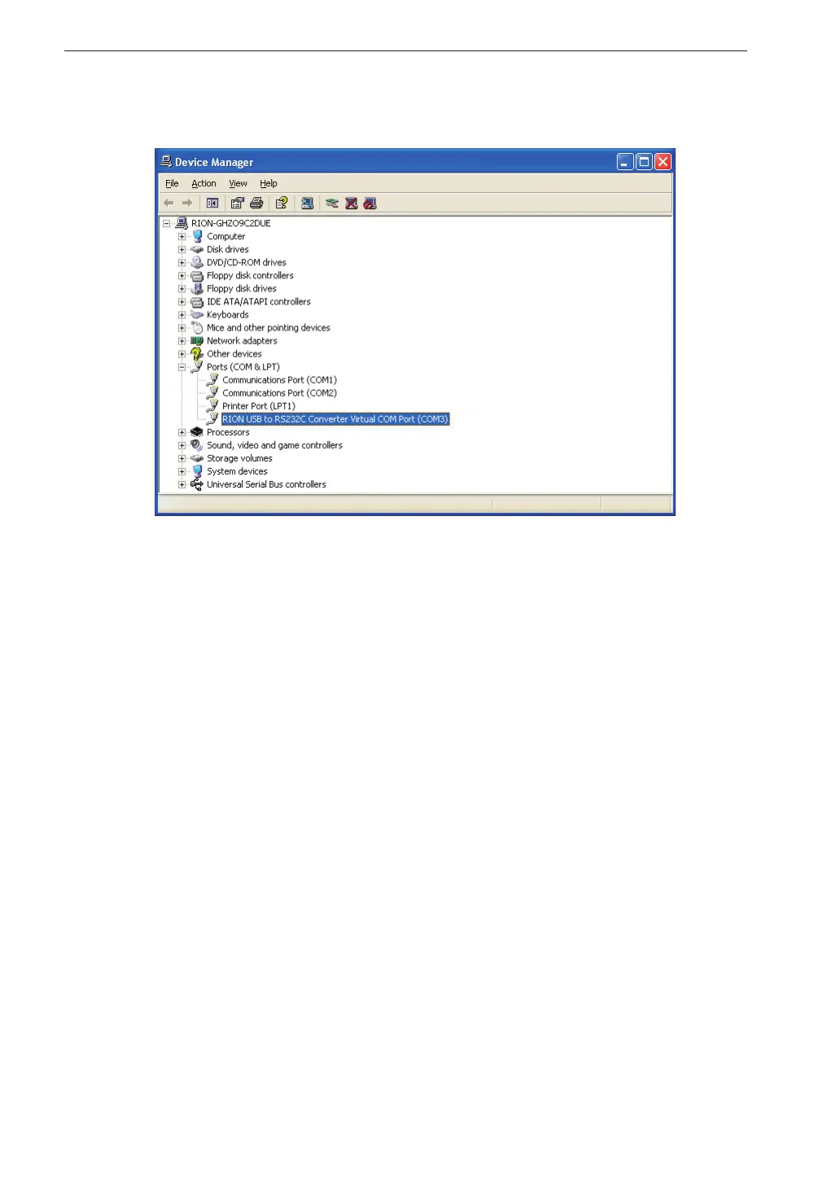
Task: Click the Update Driver toolbar icon
Action: pyautogui.click(x=332, y=204)
